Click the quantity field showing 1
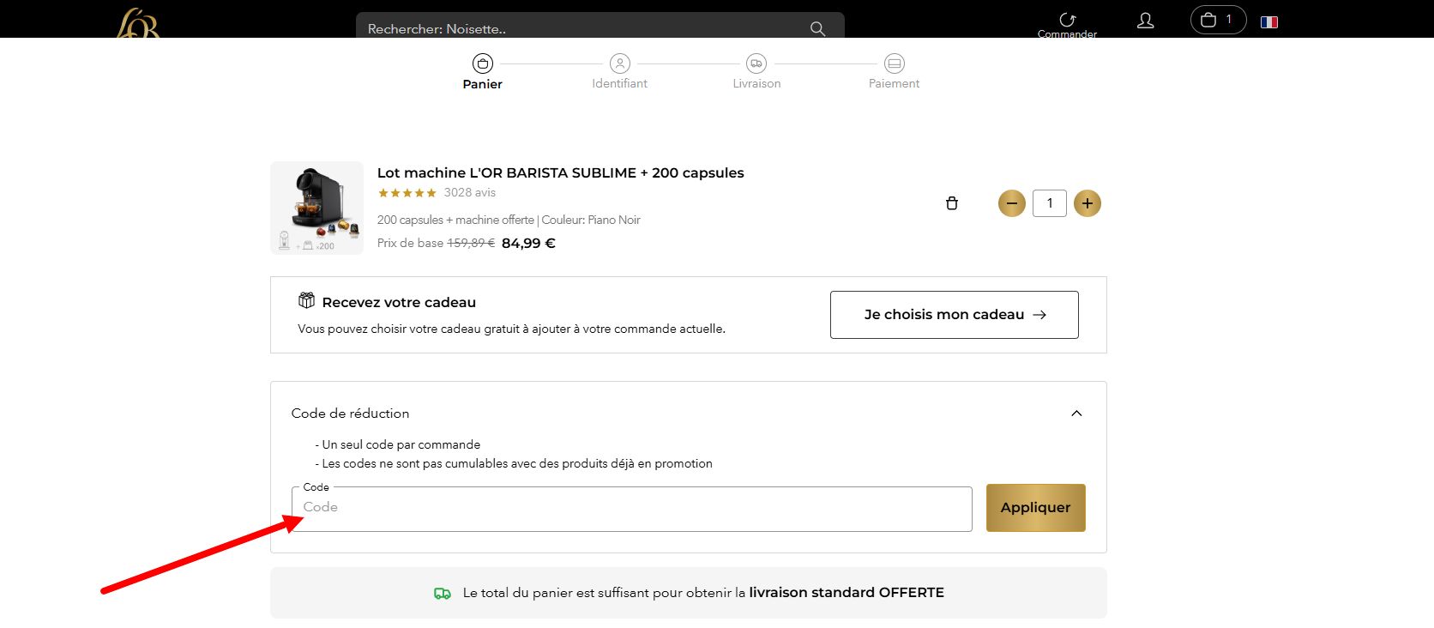Viewport: 1434px width, 628px height. click(x=1050, y=203)
